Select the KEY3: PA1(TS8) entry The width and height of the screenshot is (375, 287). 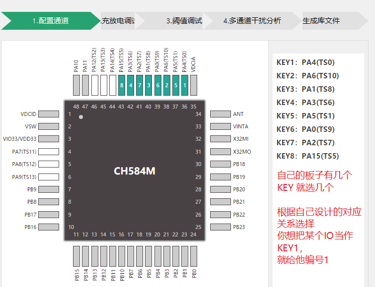pyautogui.click(x=305, y=89)
